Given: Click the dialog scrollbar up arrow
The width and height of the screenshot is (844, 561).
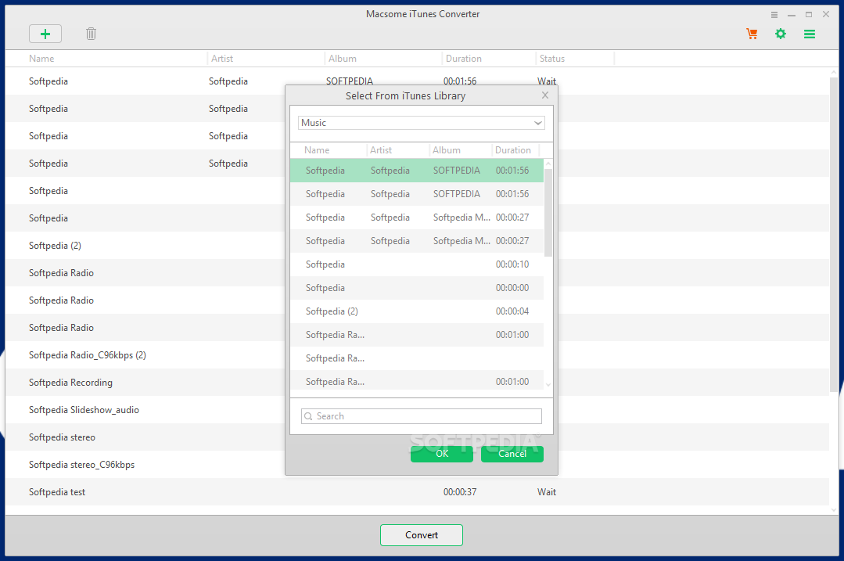Looking at the screenshot, I should click(x=548, y=163).
